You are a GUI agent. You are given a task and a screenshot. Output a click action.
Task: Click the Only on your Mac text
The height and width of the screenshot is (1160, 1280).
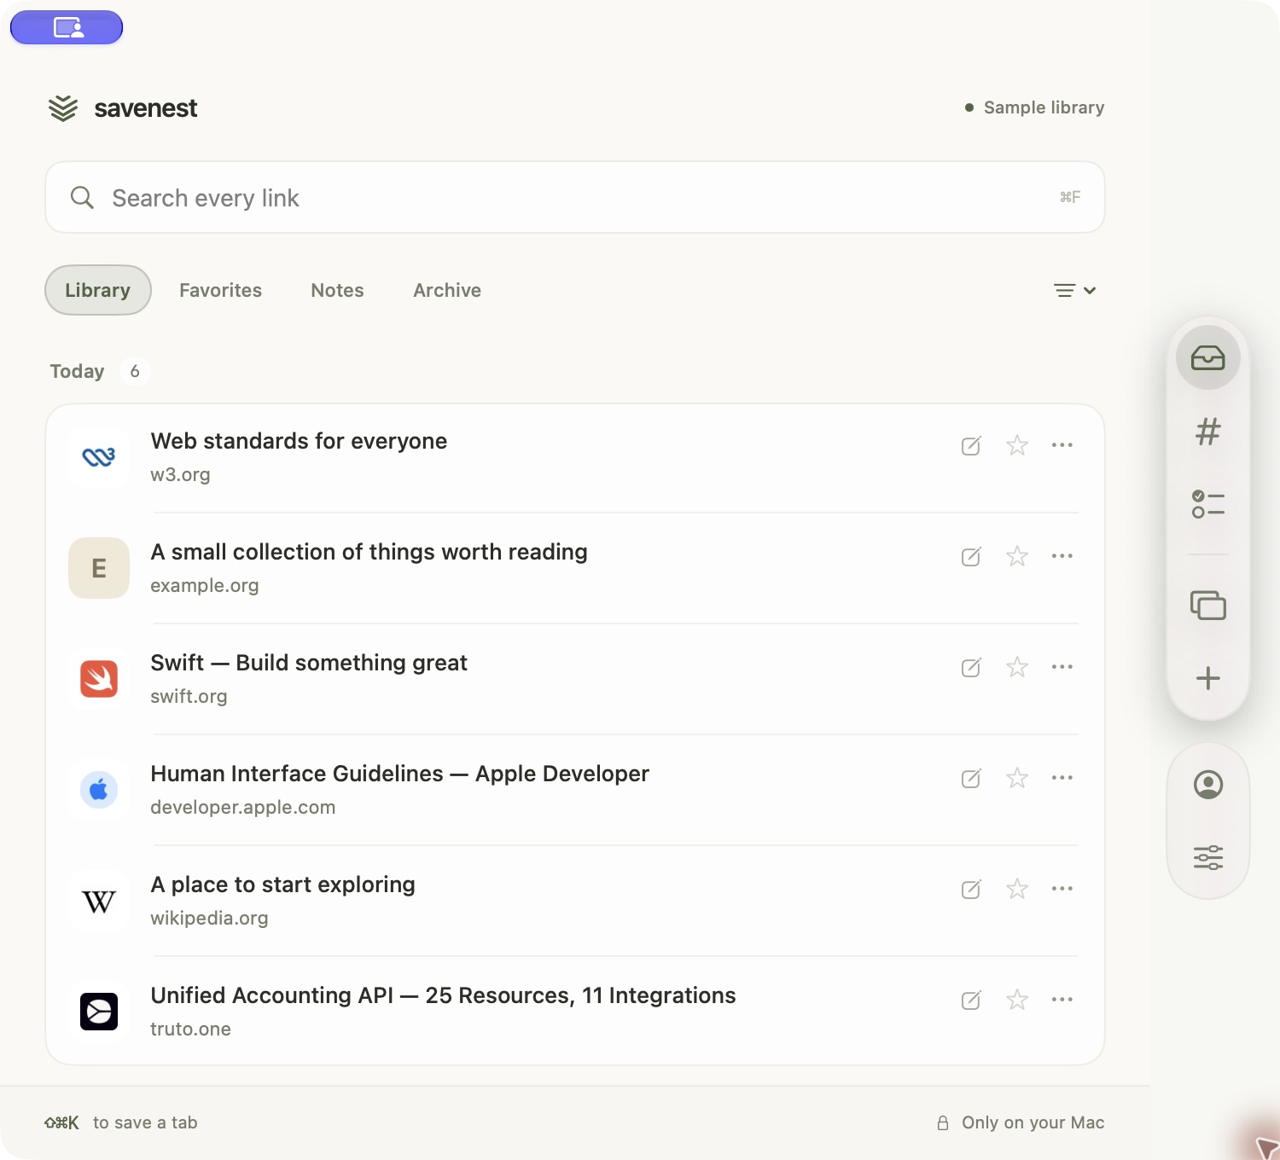1033,1122
